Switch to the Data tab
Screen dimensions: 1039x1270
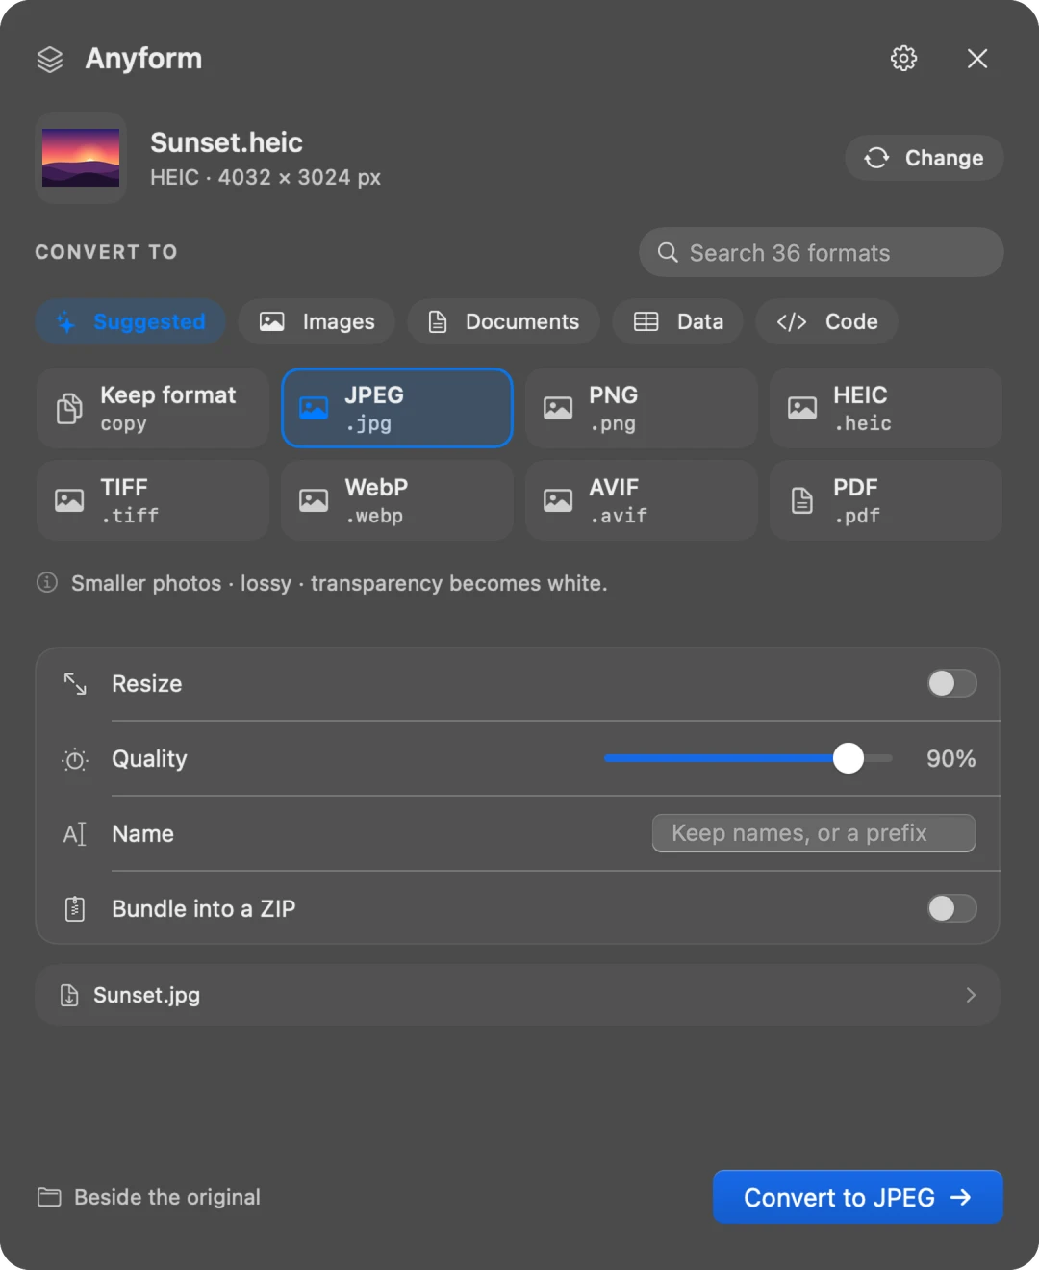(x=678, y=321)
